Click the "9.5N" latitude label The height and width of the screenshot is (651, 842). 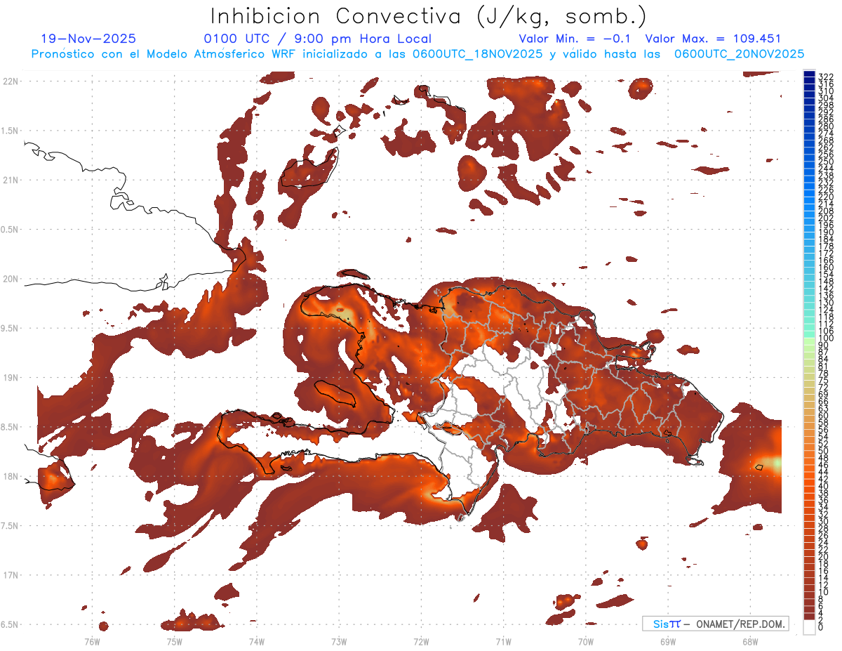click(11, 328)
